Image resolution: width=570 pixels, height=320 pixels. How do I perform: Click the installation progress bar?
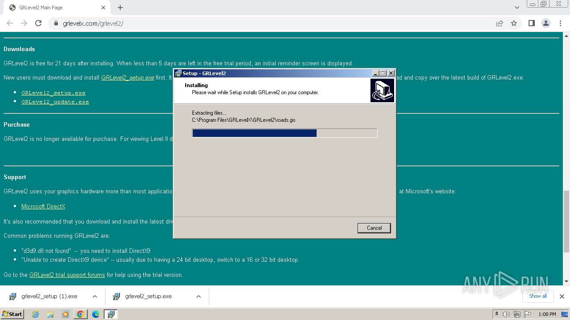(285, 133)
